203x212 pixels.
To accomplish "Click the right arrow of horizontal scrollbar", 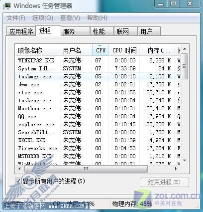I will pos(176,169).
